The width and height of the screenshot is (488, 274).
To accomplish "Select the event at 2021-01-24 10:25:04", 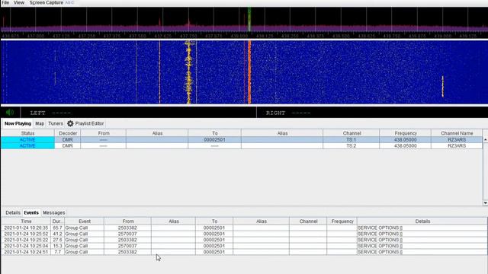I will (244, 246).
